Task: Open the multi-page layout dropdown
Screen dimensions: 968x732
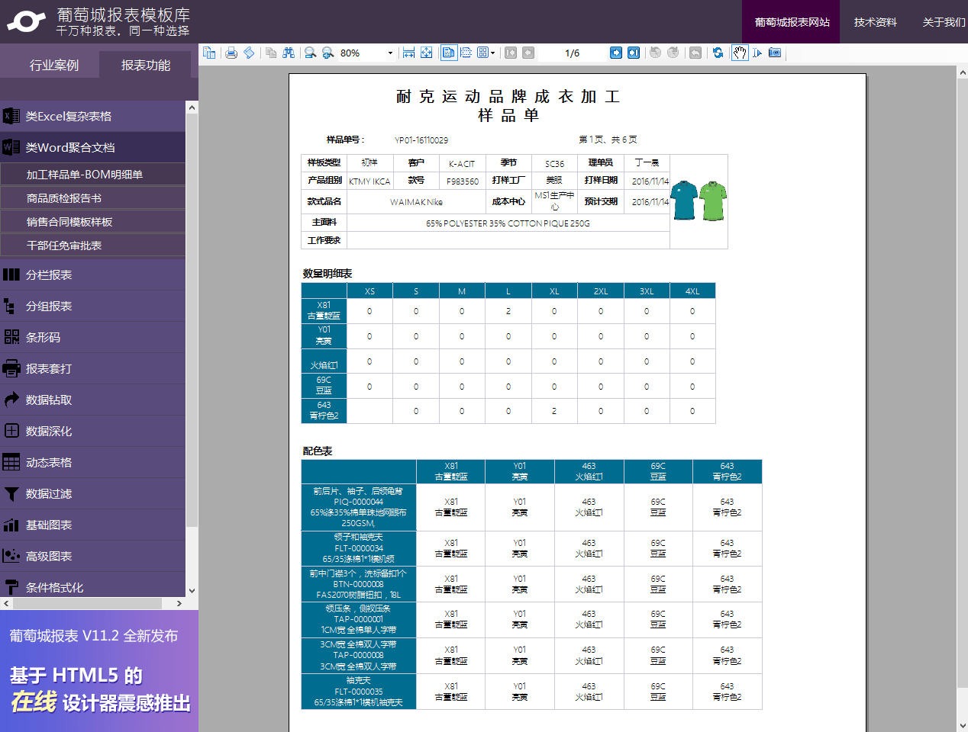Action: click(x=486, y=53)
